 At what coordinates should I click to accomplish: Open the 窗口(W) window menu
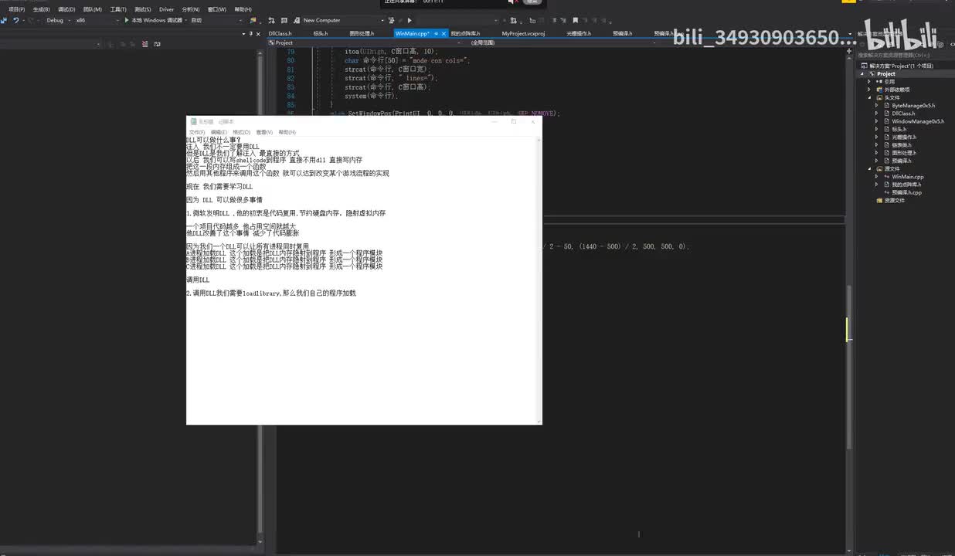click(x=217, y=9)
